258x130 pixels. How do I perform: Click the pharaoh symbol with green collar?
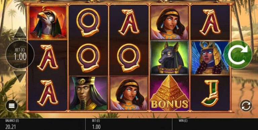point(88,93)
